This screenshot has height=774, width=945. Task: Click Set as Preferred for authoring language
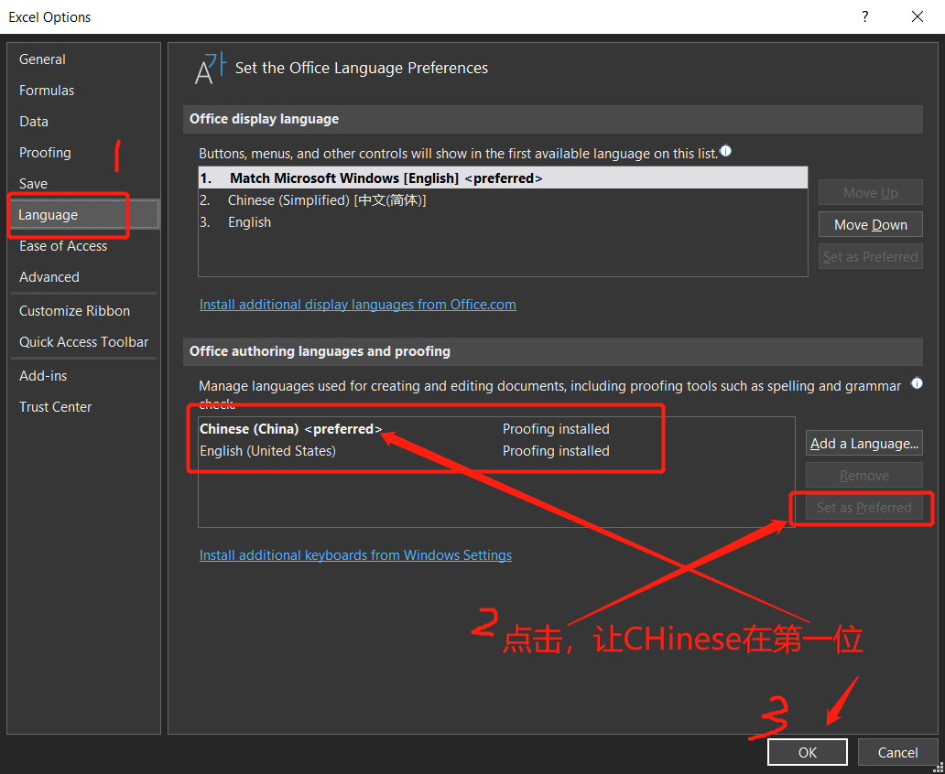pos(864,508)
